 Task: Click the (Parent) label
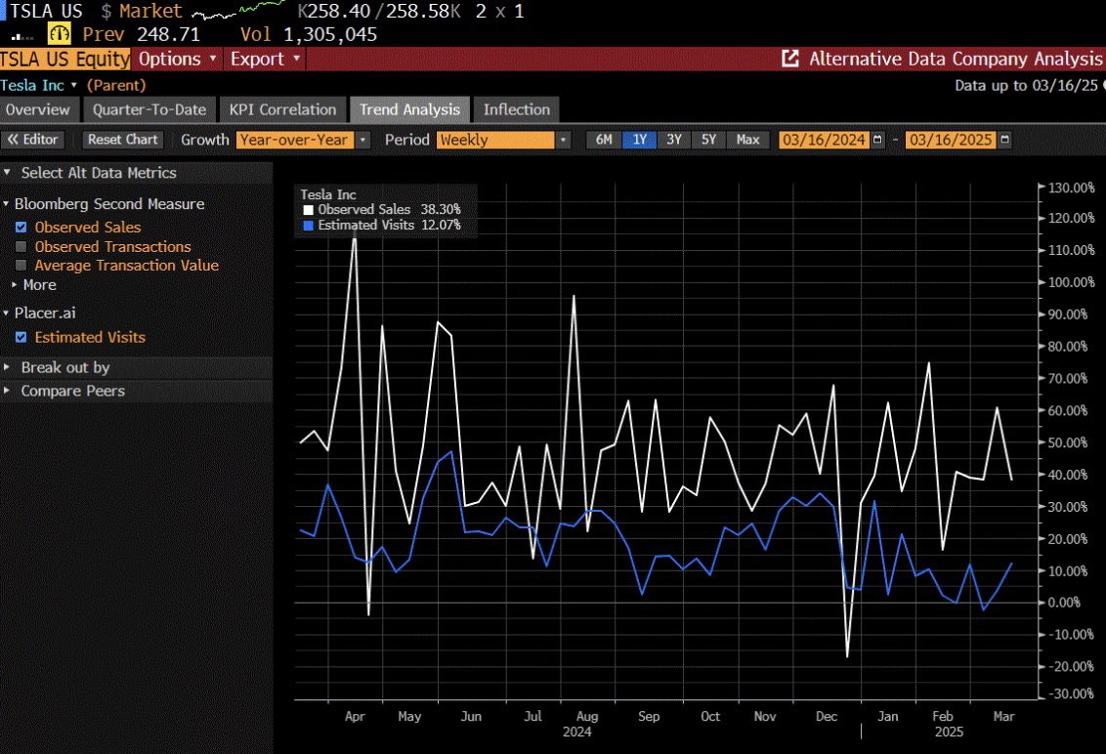coord(116,85)
